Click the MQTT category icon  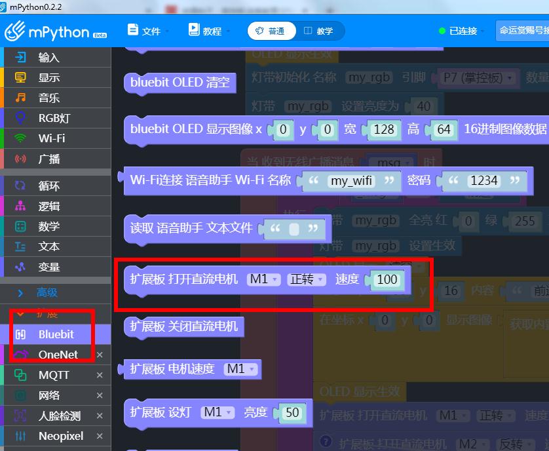20,374
